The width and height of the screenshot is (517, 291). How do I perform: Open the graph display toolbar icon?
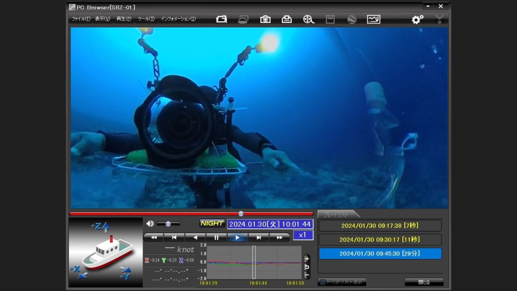tap(373, 19)
